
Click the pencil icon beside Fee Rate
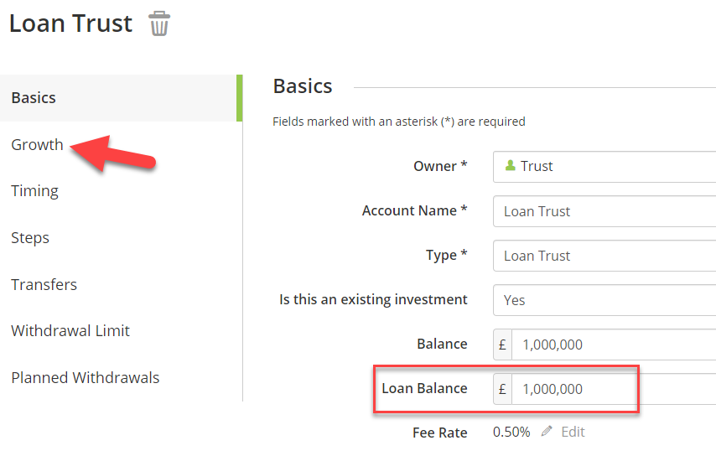point(547,431)
